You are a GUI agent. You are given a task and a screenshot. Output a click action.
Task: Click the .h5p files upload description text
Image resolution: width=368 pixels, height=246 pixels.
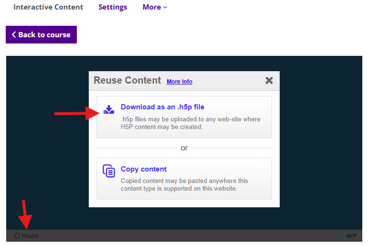click(190, 123)
